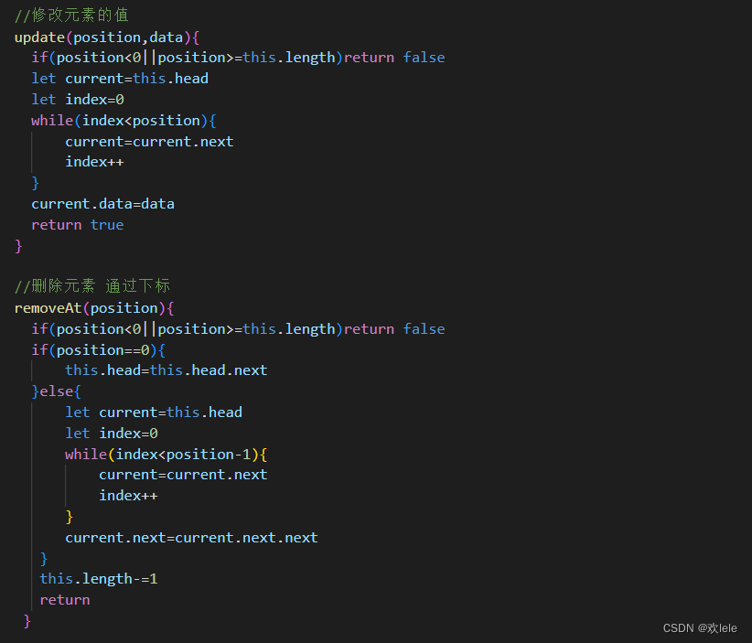
Task: Click 'current=current.next' inside update's while loop
Action: coord(149,142)
